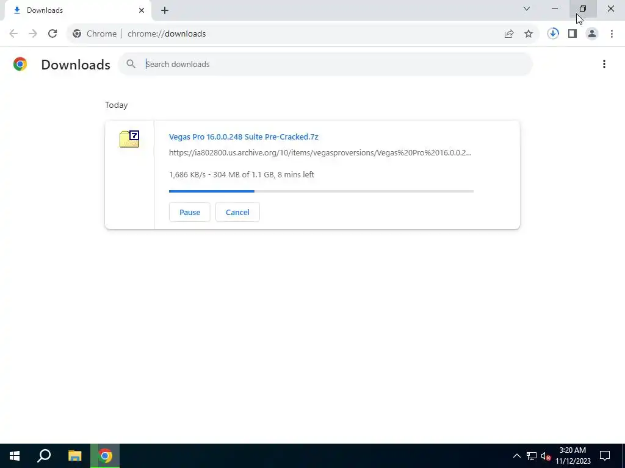Open Vegas Pro 16.0.0.248 Suite file link
The image size is (625, 468).
pos(244,137)
